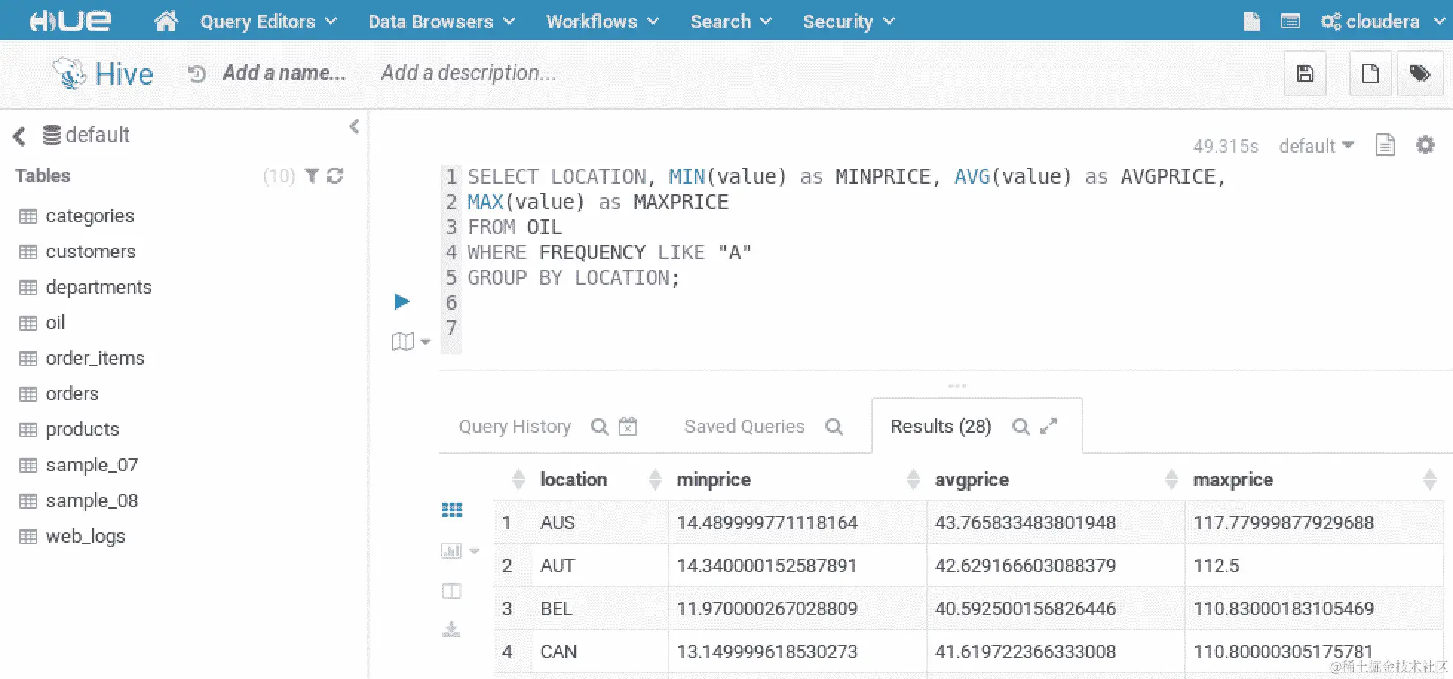Search within the results
This screenshot has height=679, width=1453.
point(1021,427)
